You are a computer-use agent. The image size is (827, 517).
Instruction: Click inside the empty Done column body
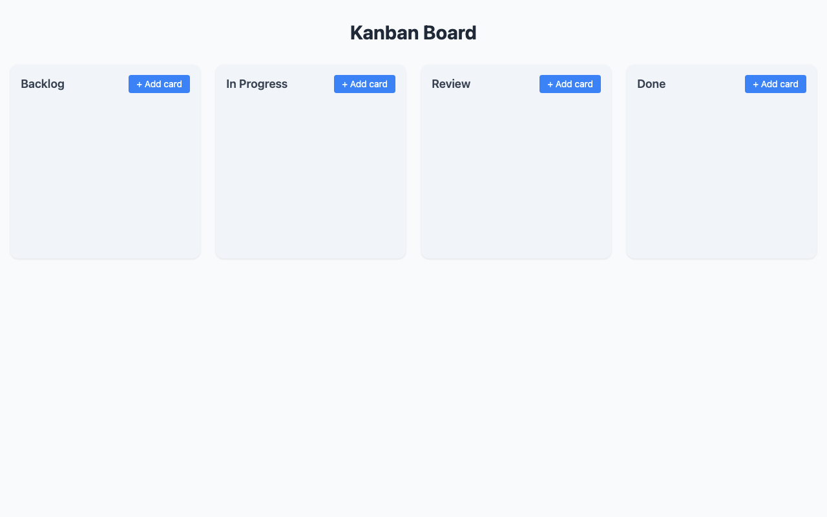722,174
